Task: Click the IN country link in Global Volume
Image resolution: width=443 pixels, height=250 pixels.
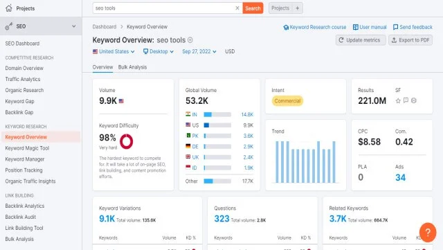Action: [195, 114]
